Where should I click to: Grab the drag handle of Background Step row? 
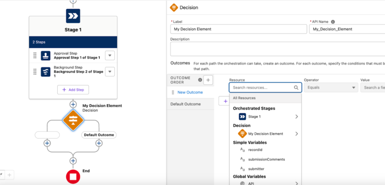[35, 72]
